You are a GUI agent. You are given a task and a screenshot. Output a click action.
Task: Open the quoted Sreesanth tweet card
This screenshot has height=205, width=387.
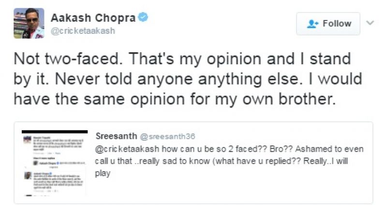193,162
